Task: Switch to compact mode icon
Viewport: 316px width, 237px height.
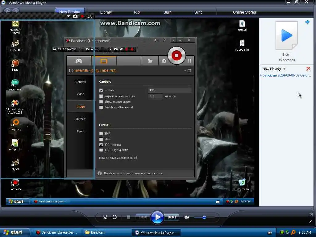Action: pyautogui.click(x=310, y=222)
